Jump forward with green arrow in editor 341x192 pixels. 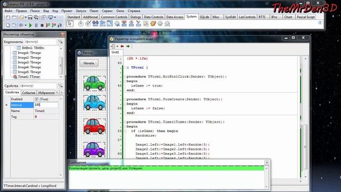(128, 46)
